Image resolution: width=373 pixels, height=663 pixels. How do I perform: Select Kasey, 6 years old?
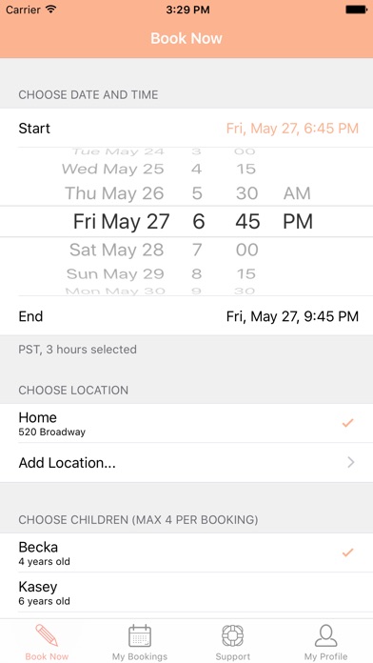pyautogui.click(x=186, y=593)
